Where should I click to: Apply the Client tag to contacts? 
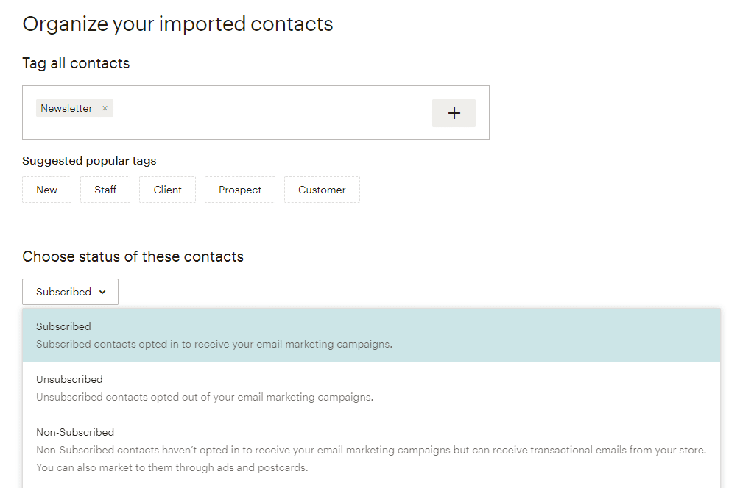click(x=167, y=189)
